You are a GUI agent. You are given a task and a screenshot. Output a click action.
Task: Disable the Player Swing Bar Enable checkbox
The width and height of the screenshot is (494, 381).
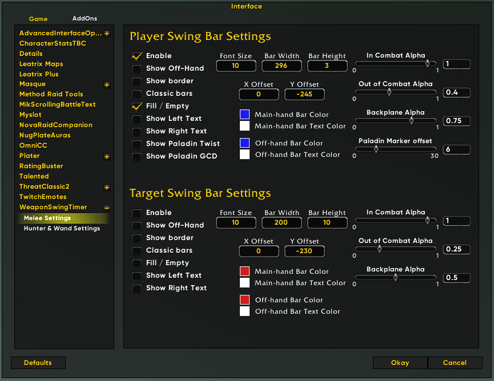[137, 56]
